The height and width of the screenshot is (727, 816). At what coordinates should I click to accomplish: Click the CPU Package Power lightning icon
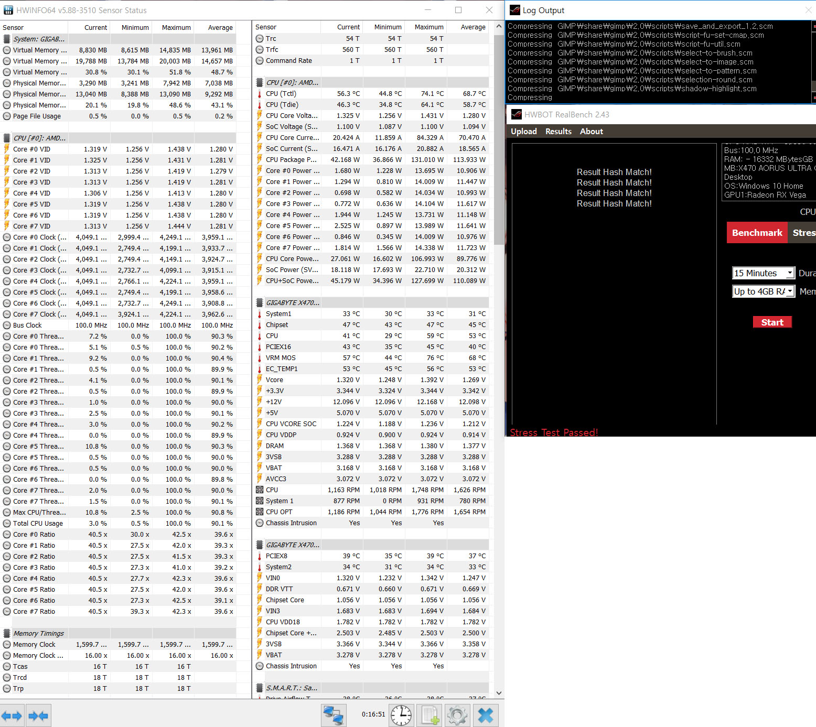[x=260, y=159]
